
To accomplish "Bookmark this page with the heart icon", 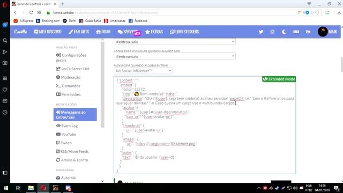I will (317, 12).
